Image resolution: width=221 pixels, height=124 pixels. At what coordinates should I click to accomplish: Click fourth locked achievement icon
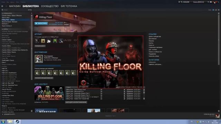tap(55, 73)
